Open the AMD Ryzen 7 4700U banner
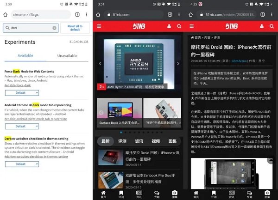The width and height of the screenshot is (278, 200). coord(139,64)
